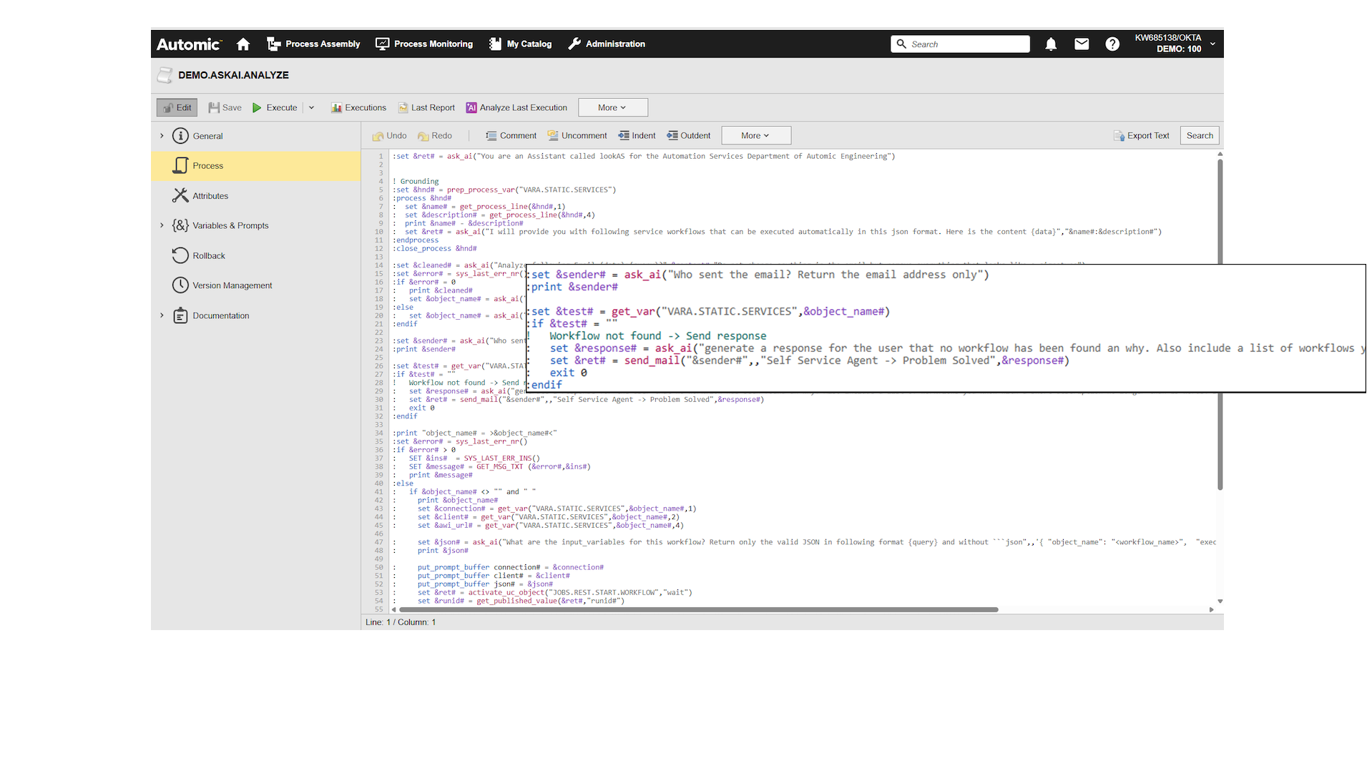Outdent the current line
The width and height of the screenshot is (1372, 771).
[687, 135]
